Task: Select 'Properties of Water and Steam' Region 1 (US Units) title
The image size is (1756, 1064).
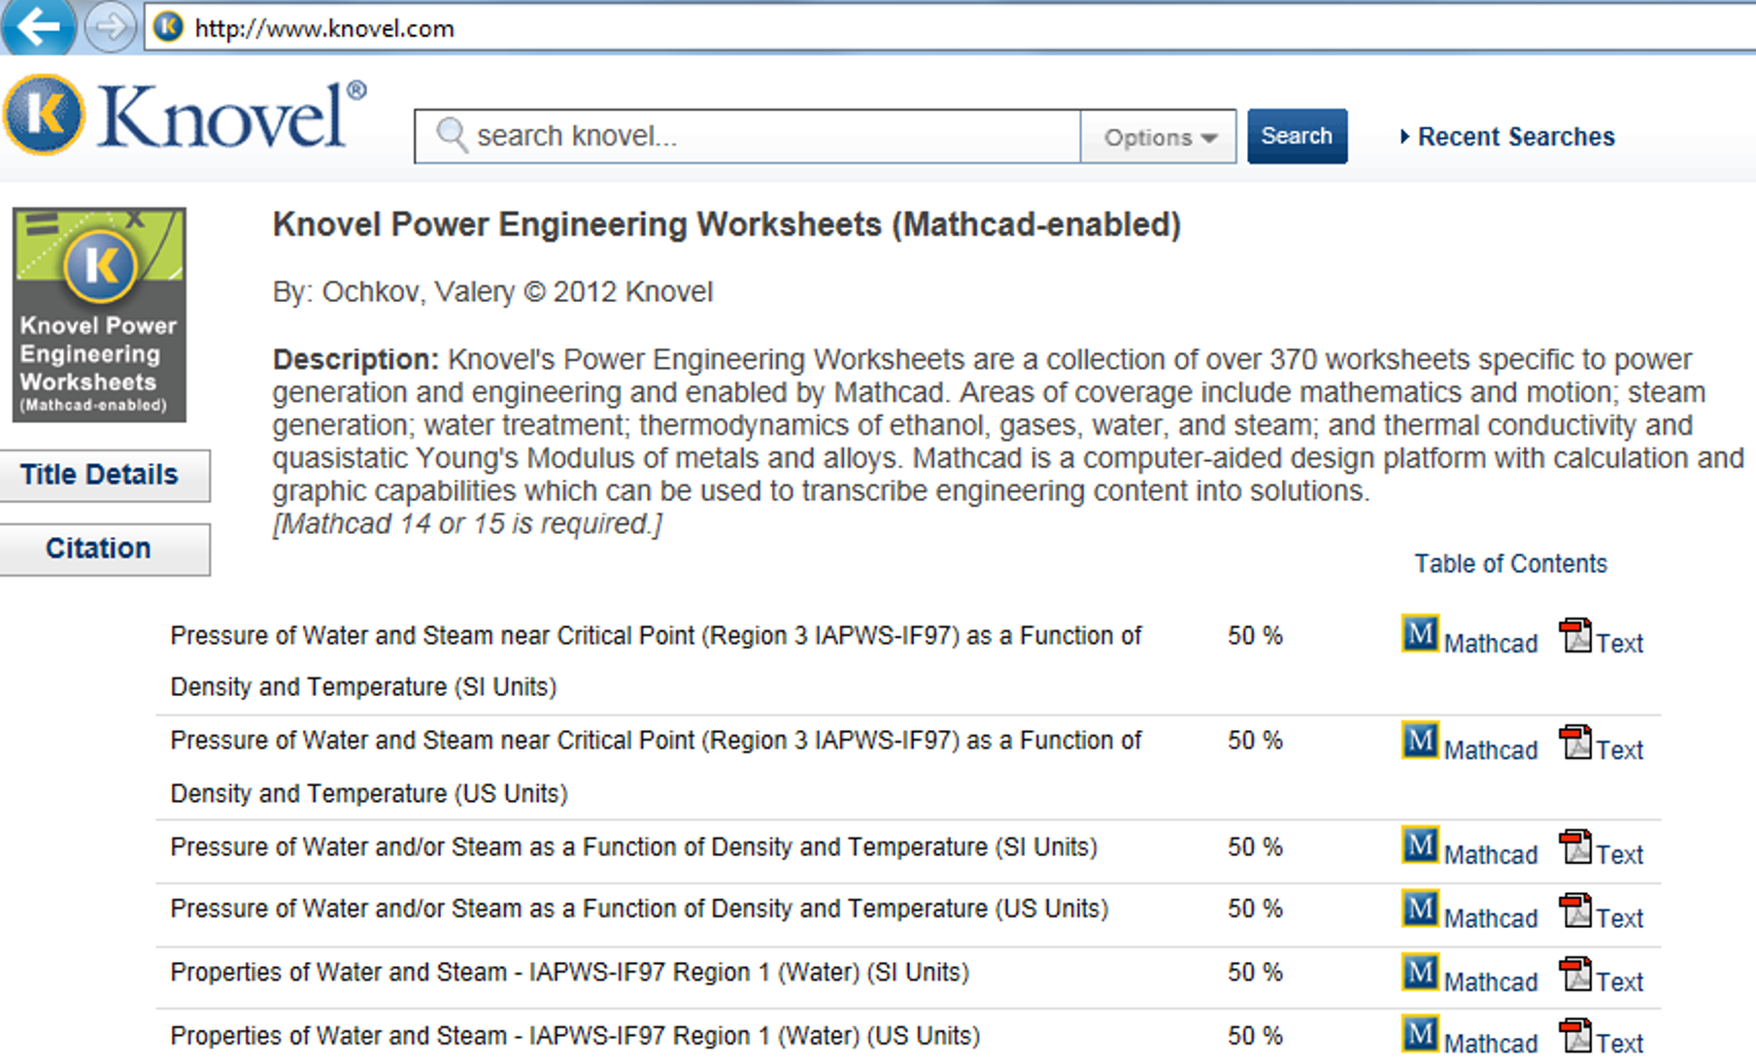Action: tap(575, 1036)
